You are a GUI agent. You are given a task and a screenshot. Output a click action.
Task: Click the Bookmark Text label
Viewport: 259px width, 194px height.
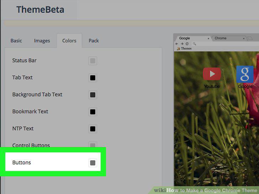30,111
